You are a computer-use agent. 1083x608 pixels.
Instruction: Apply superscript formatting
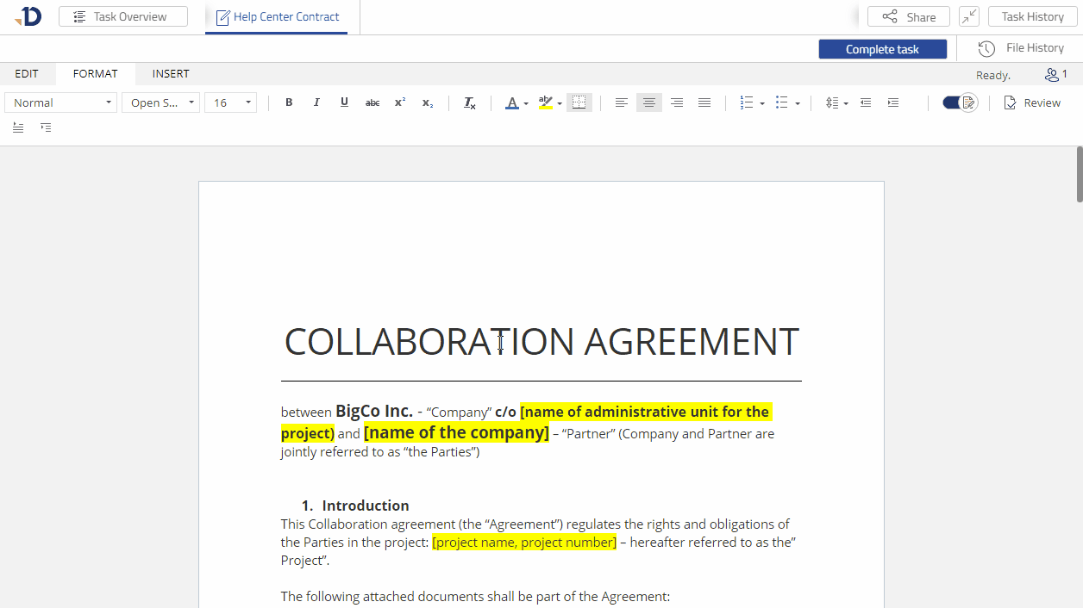(x=400, y=102)
